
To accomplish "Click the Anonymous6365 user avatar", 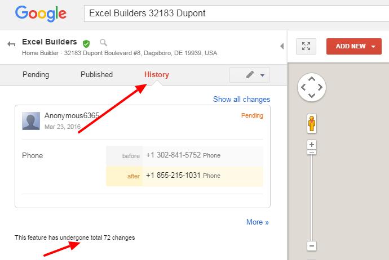I will click(31, 121).
